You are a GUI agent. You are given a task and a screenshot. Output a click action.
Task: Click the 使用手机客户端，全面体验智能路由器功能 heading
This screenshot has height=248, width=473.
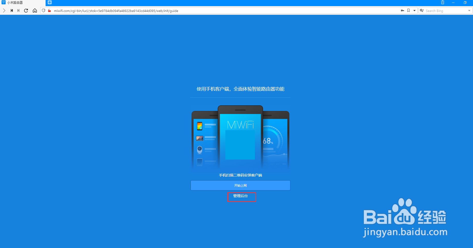[x=240, y=89]
